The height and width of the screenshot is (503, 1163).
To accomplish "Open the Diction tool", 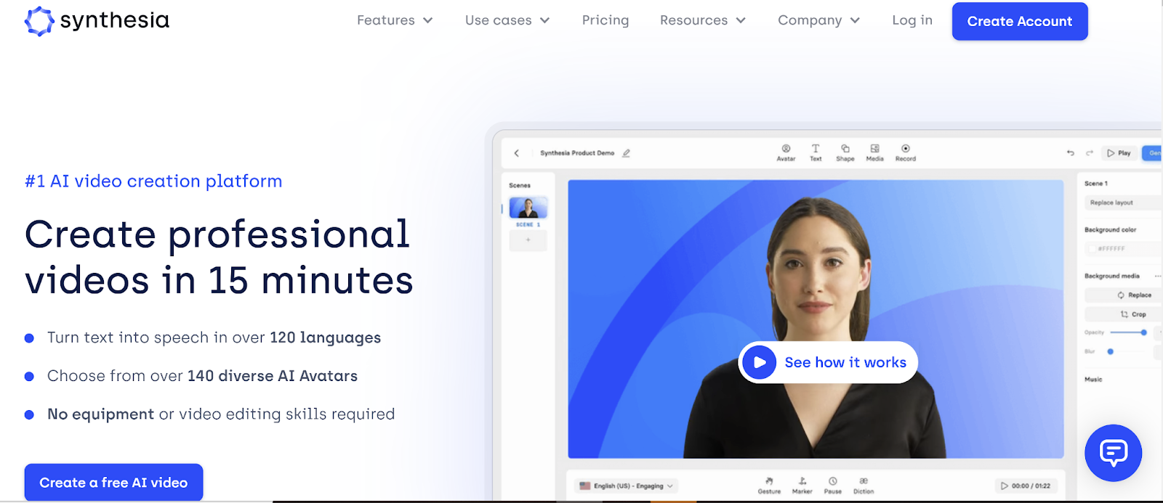I will (864, 486).
